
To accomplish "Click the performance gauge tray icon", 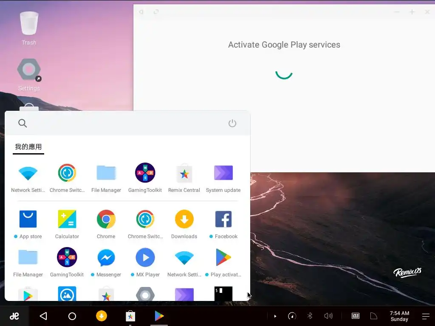I will coord(292,316).
